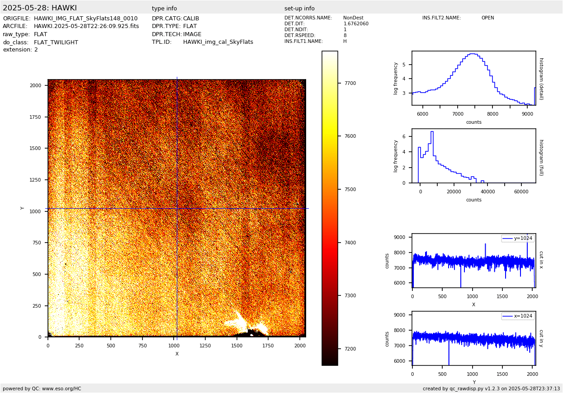This screenshot has width=563, height=393.
Task: Click the 7700 tick label on colorbar
Action: [350, 83]
